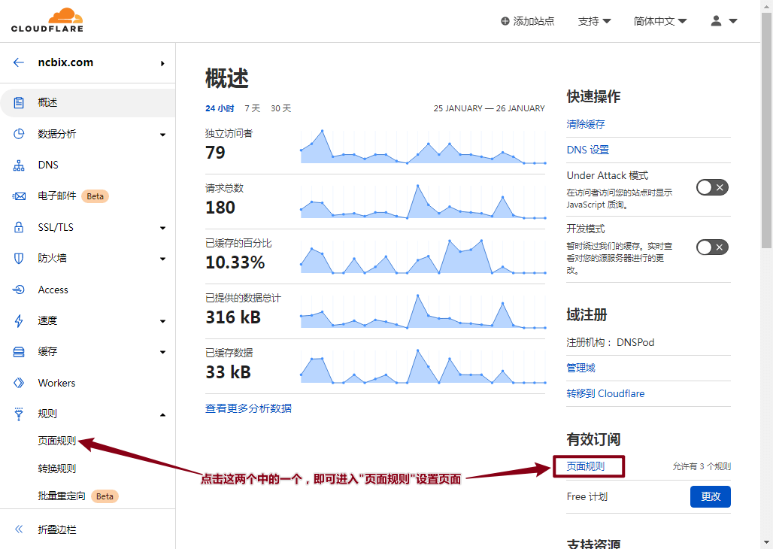This screenshot has height=549, width=773.
Task: Click the 管理域 link
Action: [x=581, y=368]
